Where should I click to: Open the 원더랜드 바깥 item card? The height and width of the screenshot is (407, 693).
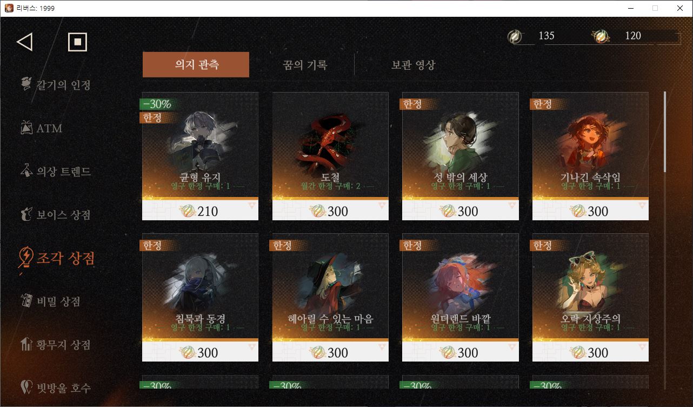coord(461,298)
